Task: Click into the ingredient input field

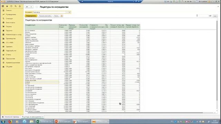Action: (49, 12)
